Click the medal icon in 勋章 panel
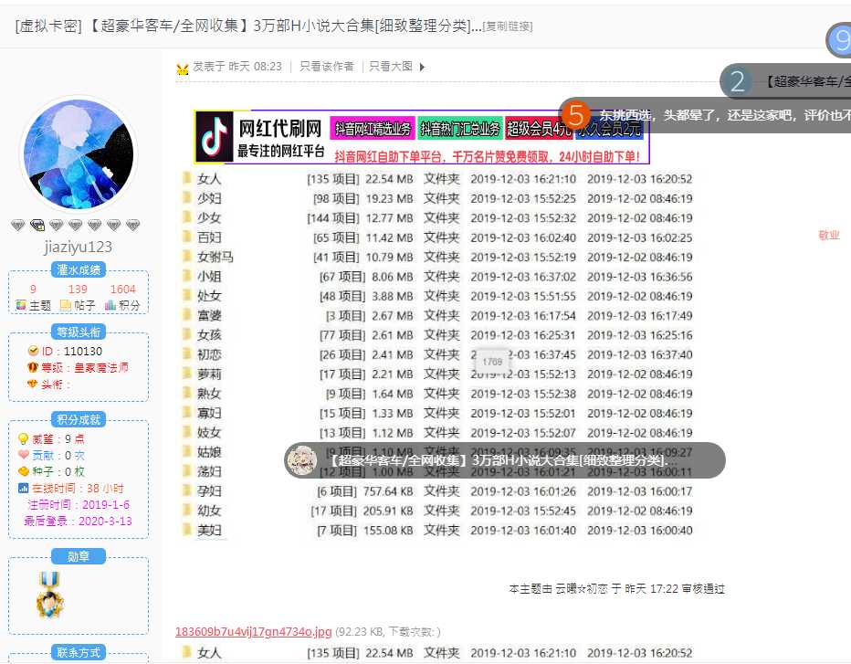 (x=49, y=595)
